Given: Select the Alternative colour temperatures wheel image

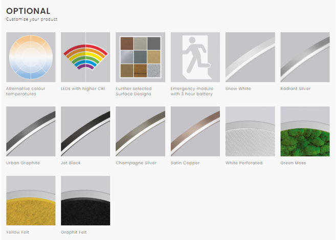Looking at the screenshot, I should (x=31, y=57).
